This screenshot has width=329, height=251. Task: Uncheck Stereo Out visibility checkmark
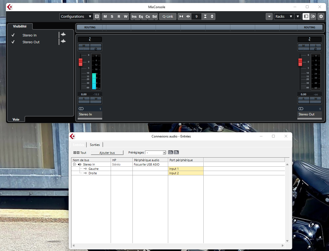(x=13, y=42)
